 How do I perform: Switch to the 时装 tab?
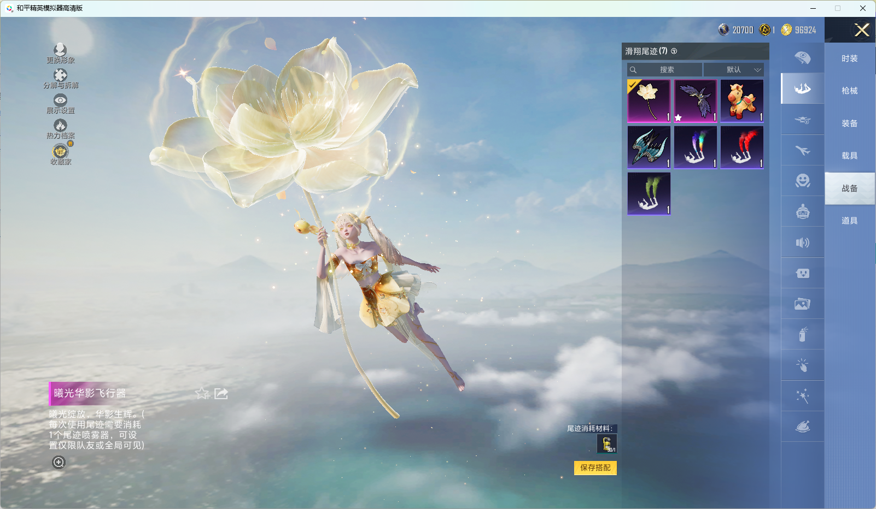850,58
